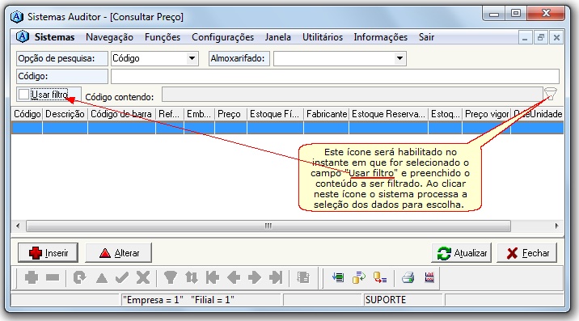Viewport: 579px width, 321px height.
Task: Minimize the inner child window in menu bar
Action: click(x=525, y=37)
